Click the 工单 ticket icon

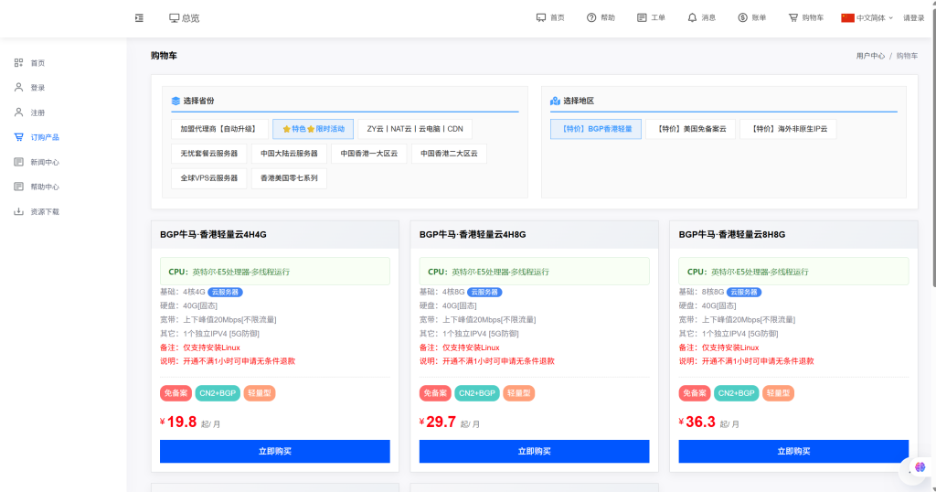pyautogui.click(x=642, y=18)
